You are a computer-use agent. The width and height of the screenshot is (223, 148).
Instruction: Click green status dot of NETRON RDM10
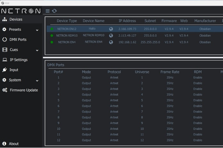(x=52, y=35)
